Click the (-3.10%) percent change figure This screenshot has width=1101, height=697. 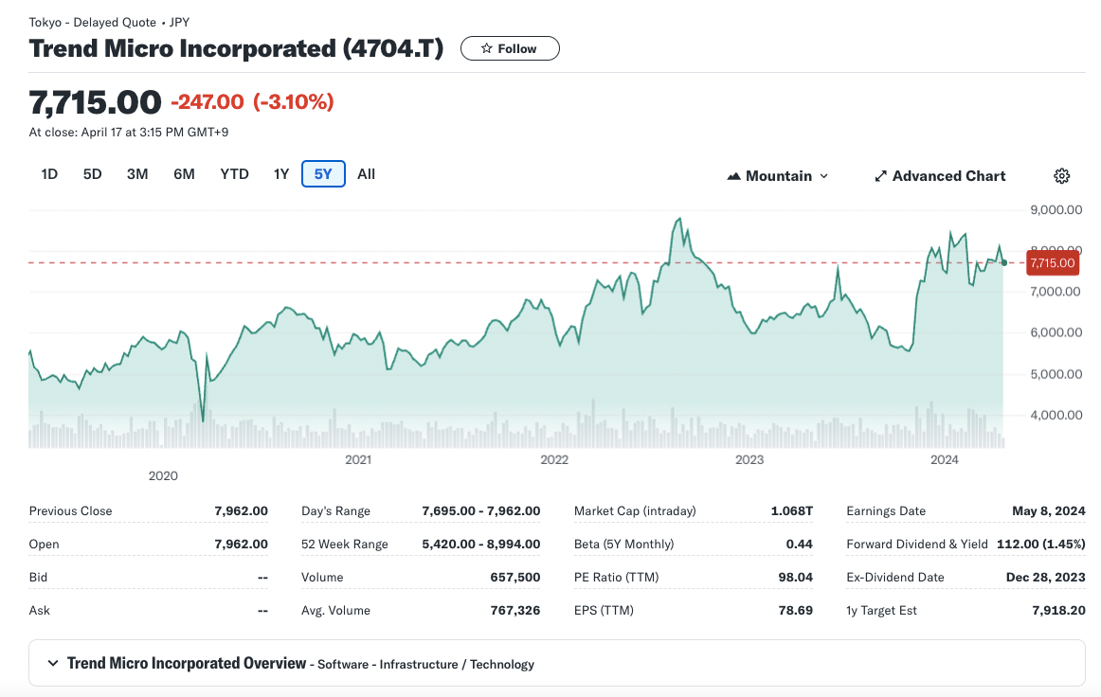pyautogui.click(x=294, y=102)
